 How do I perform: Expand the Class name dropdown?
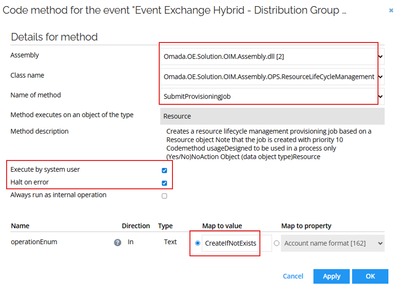point(379,76)
